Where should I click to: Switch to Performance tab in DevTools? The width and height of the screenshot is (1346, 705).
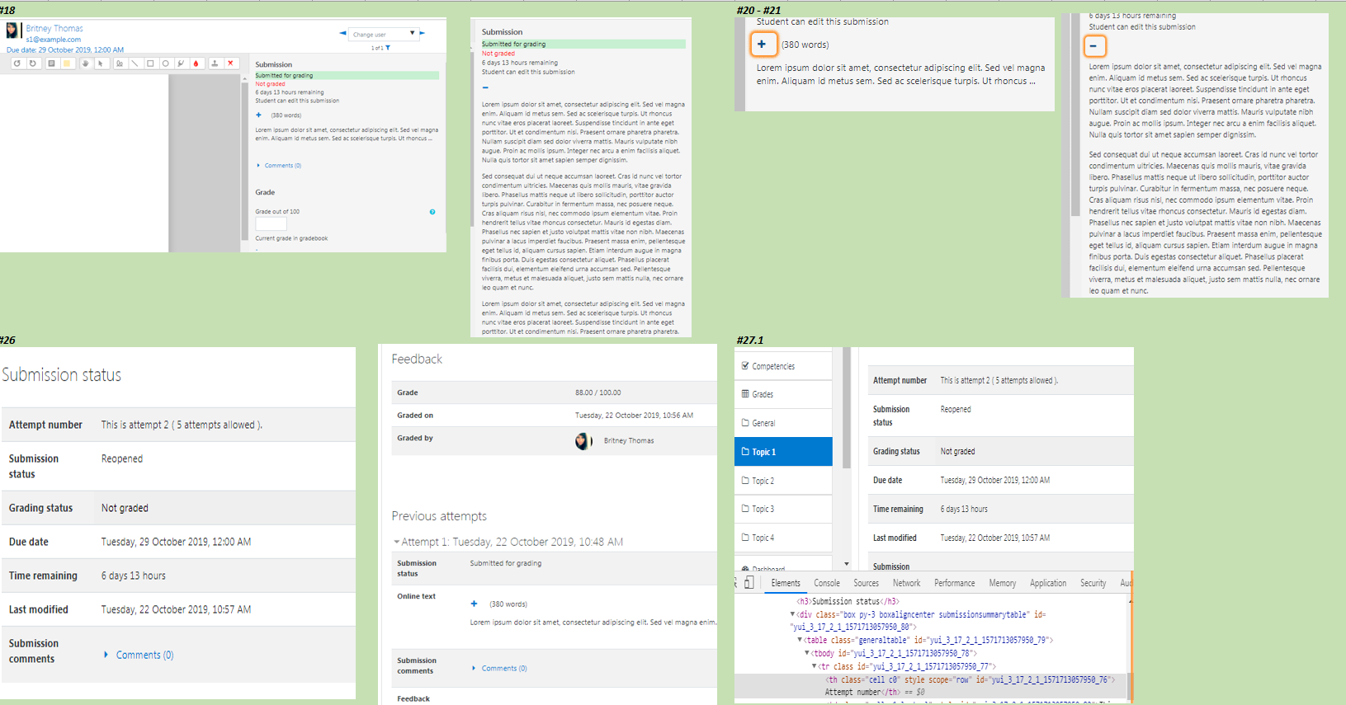coord(955,583)
